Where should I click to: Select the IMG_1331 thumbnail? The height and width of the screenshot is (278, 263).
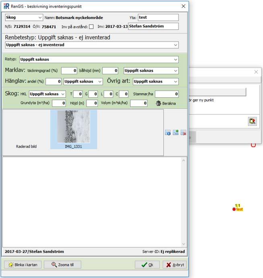tap(74, 129)
